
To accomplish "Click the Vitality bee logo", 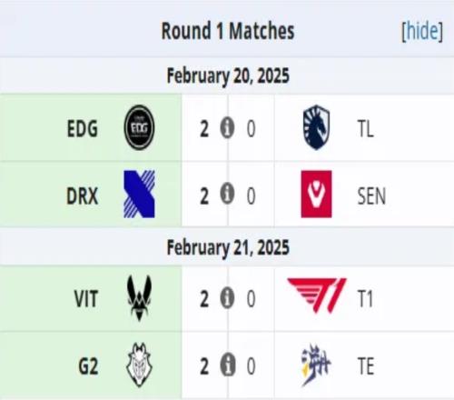I will click(x=139, y=298).
